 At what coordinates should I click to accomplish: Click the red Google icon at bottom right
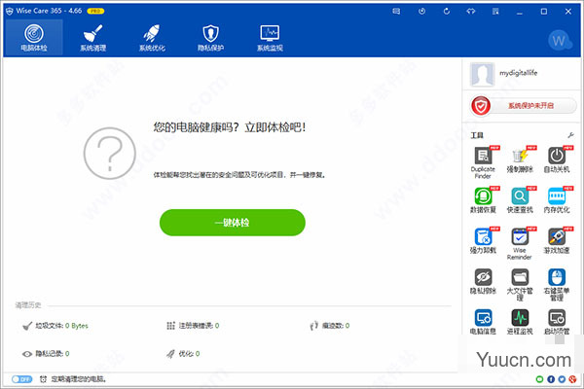point(572,379)
